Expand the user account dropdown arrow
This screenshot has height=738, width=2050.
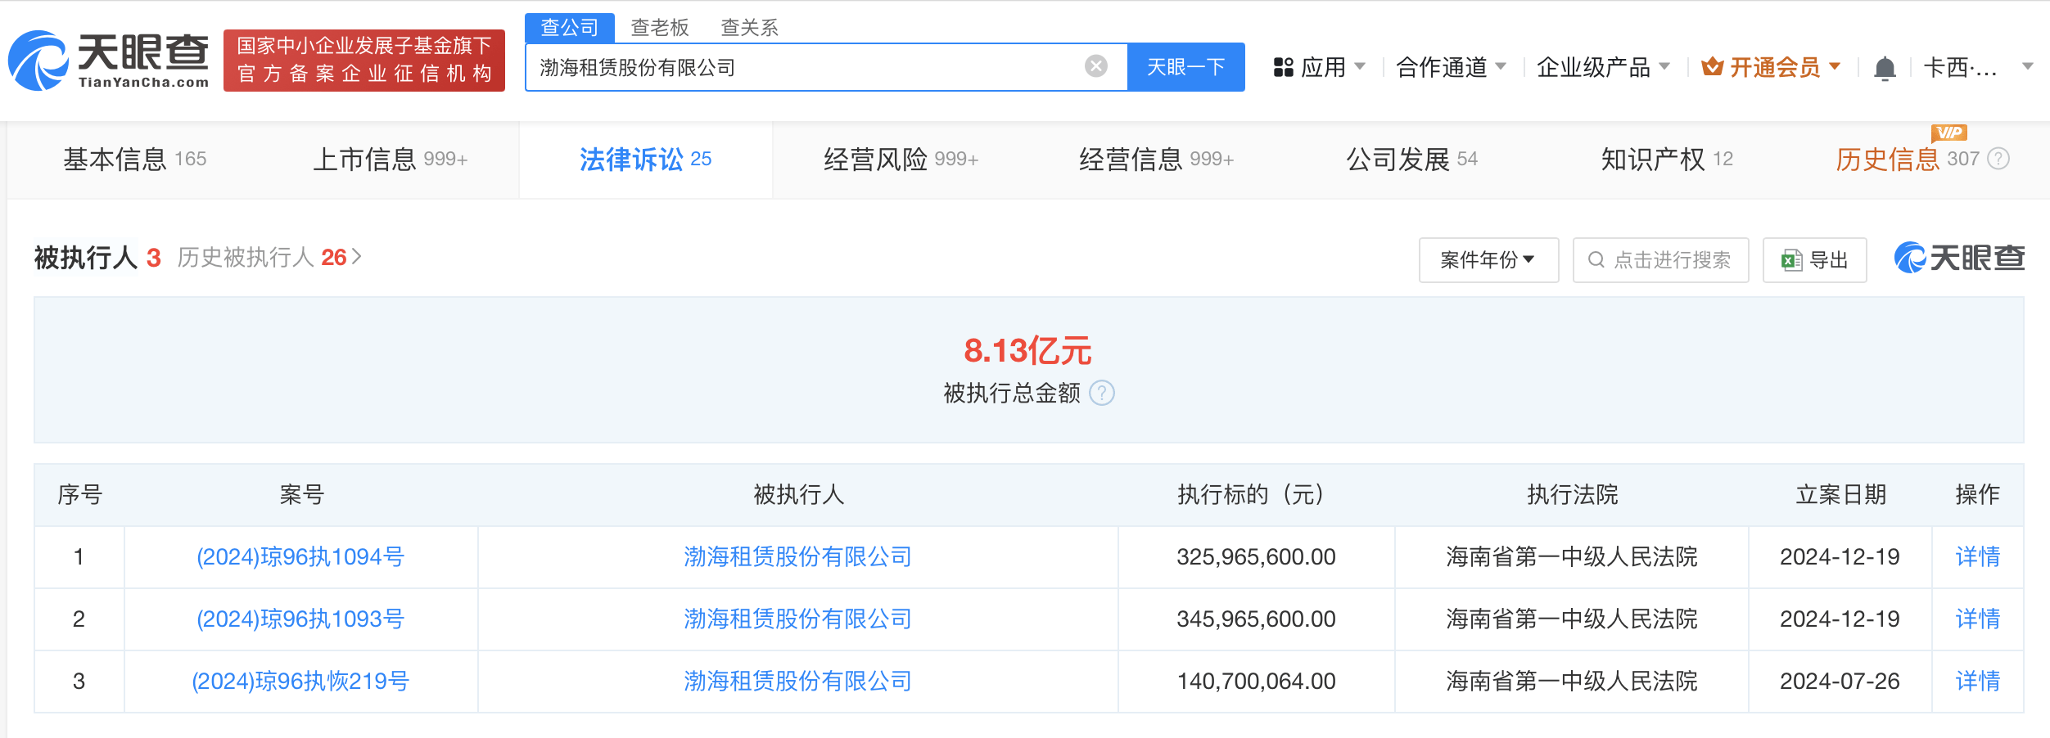tap(2027, 66)
